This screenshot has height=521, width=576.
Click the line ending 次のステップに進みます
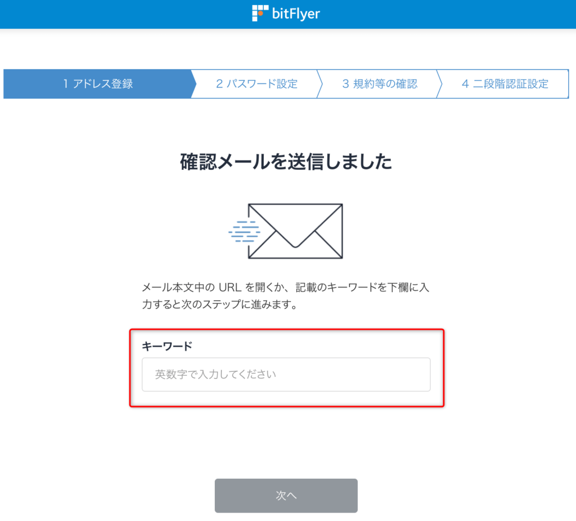(220, 304)
